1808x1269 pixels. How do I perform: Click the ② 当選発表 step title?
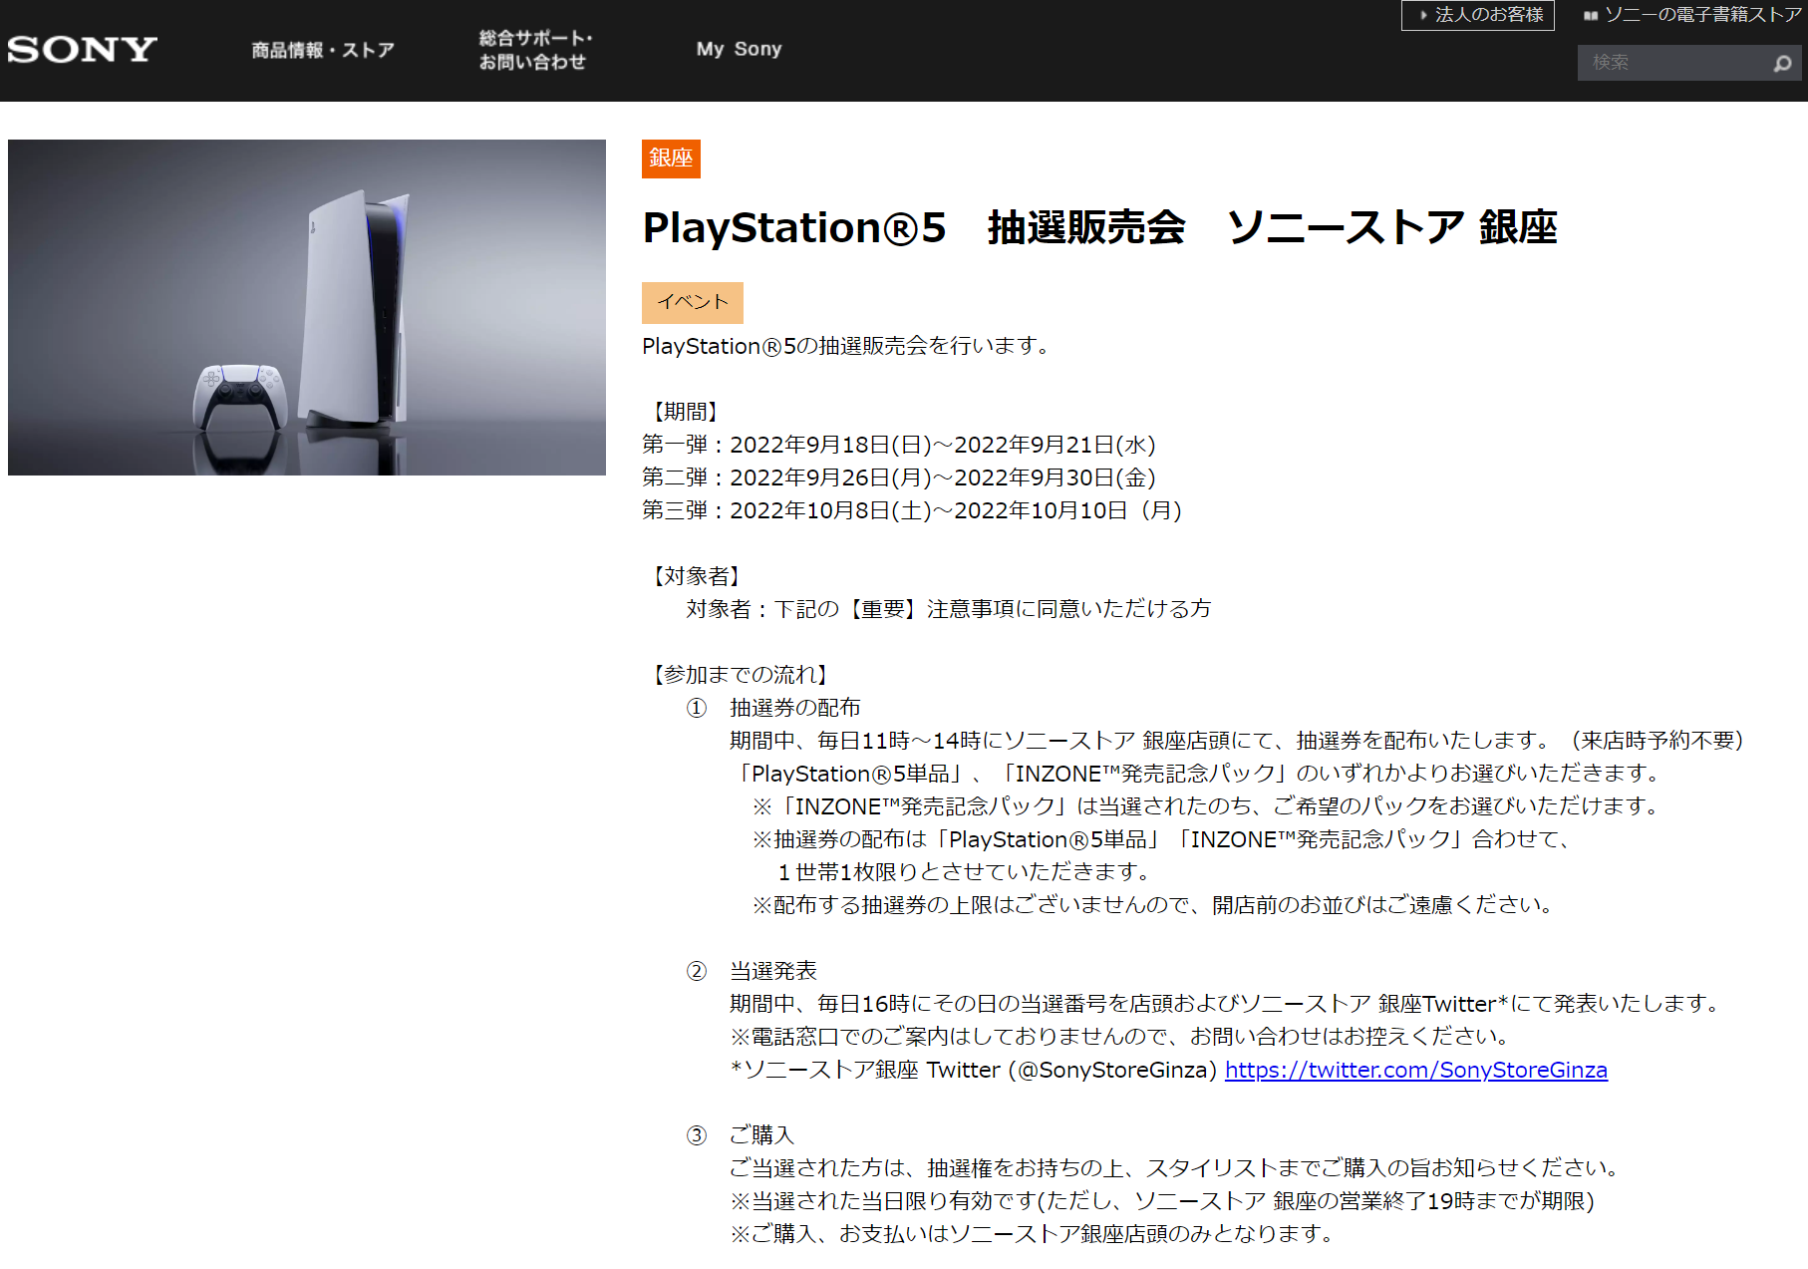click(752, 971)
